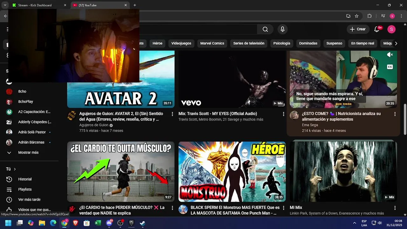407x229 pixels.
Task: Open Chrome extensions puzzle icon
Action: coord(369,16)
